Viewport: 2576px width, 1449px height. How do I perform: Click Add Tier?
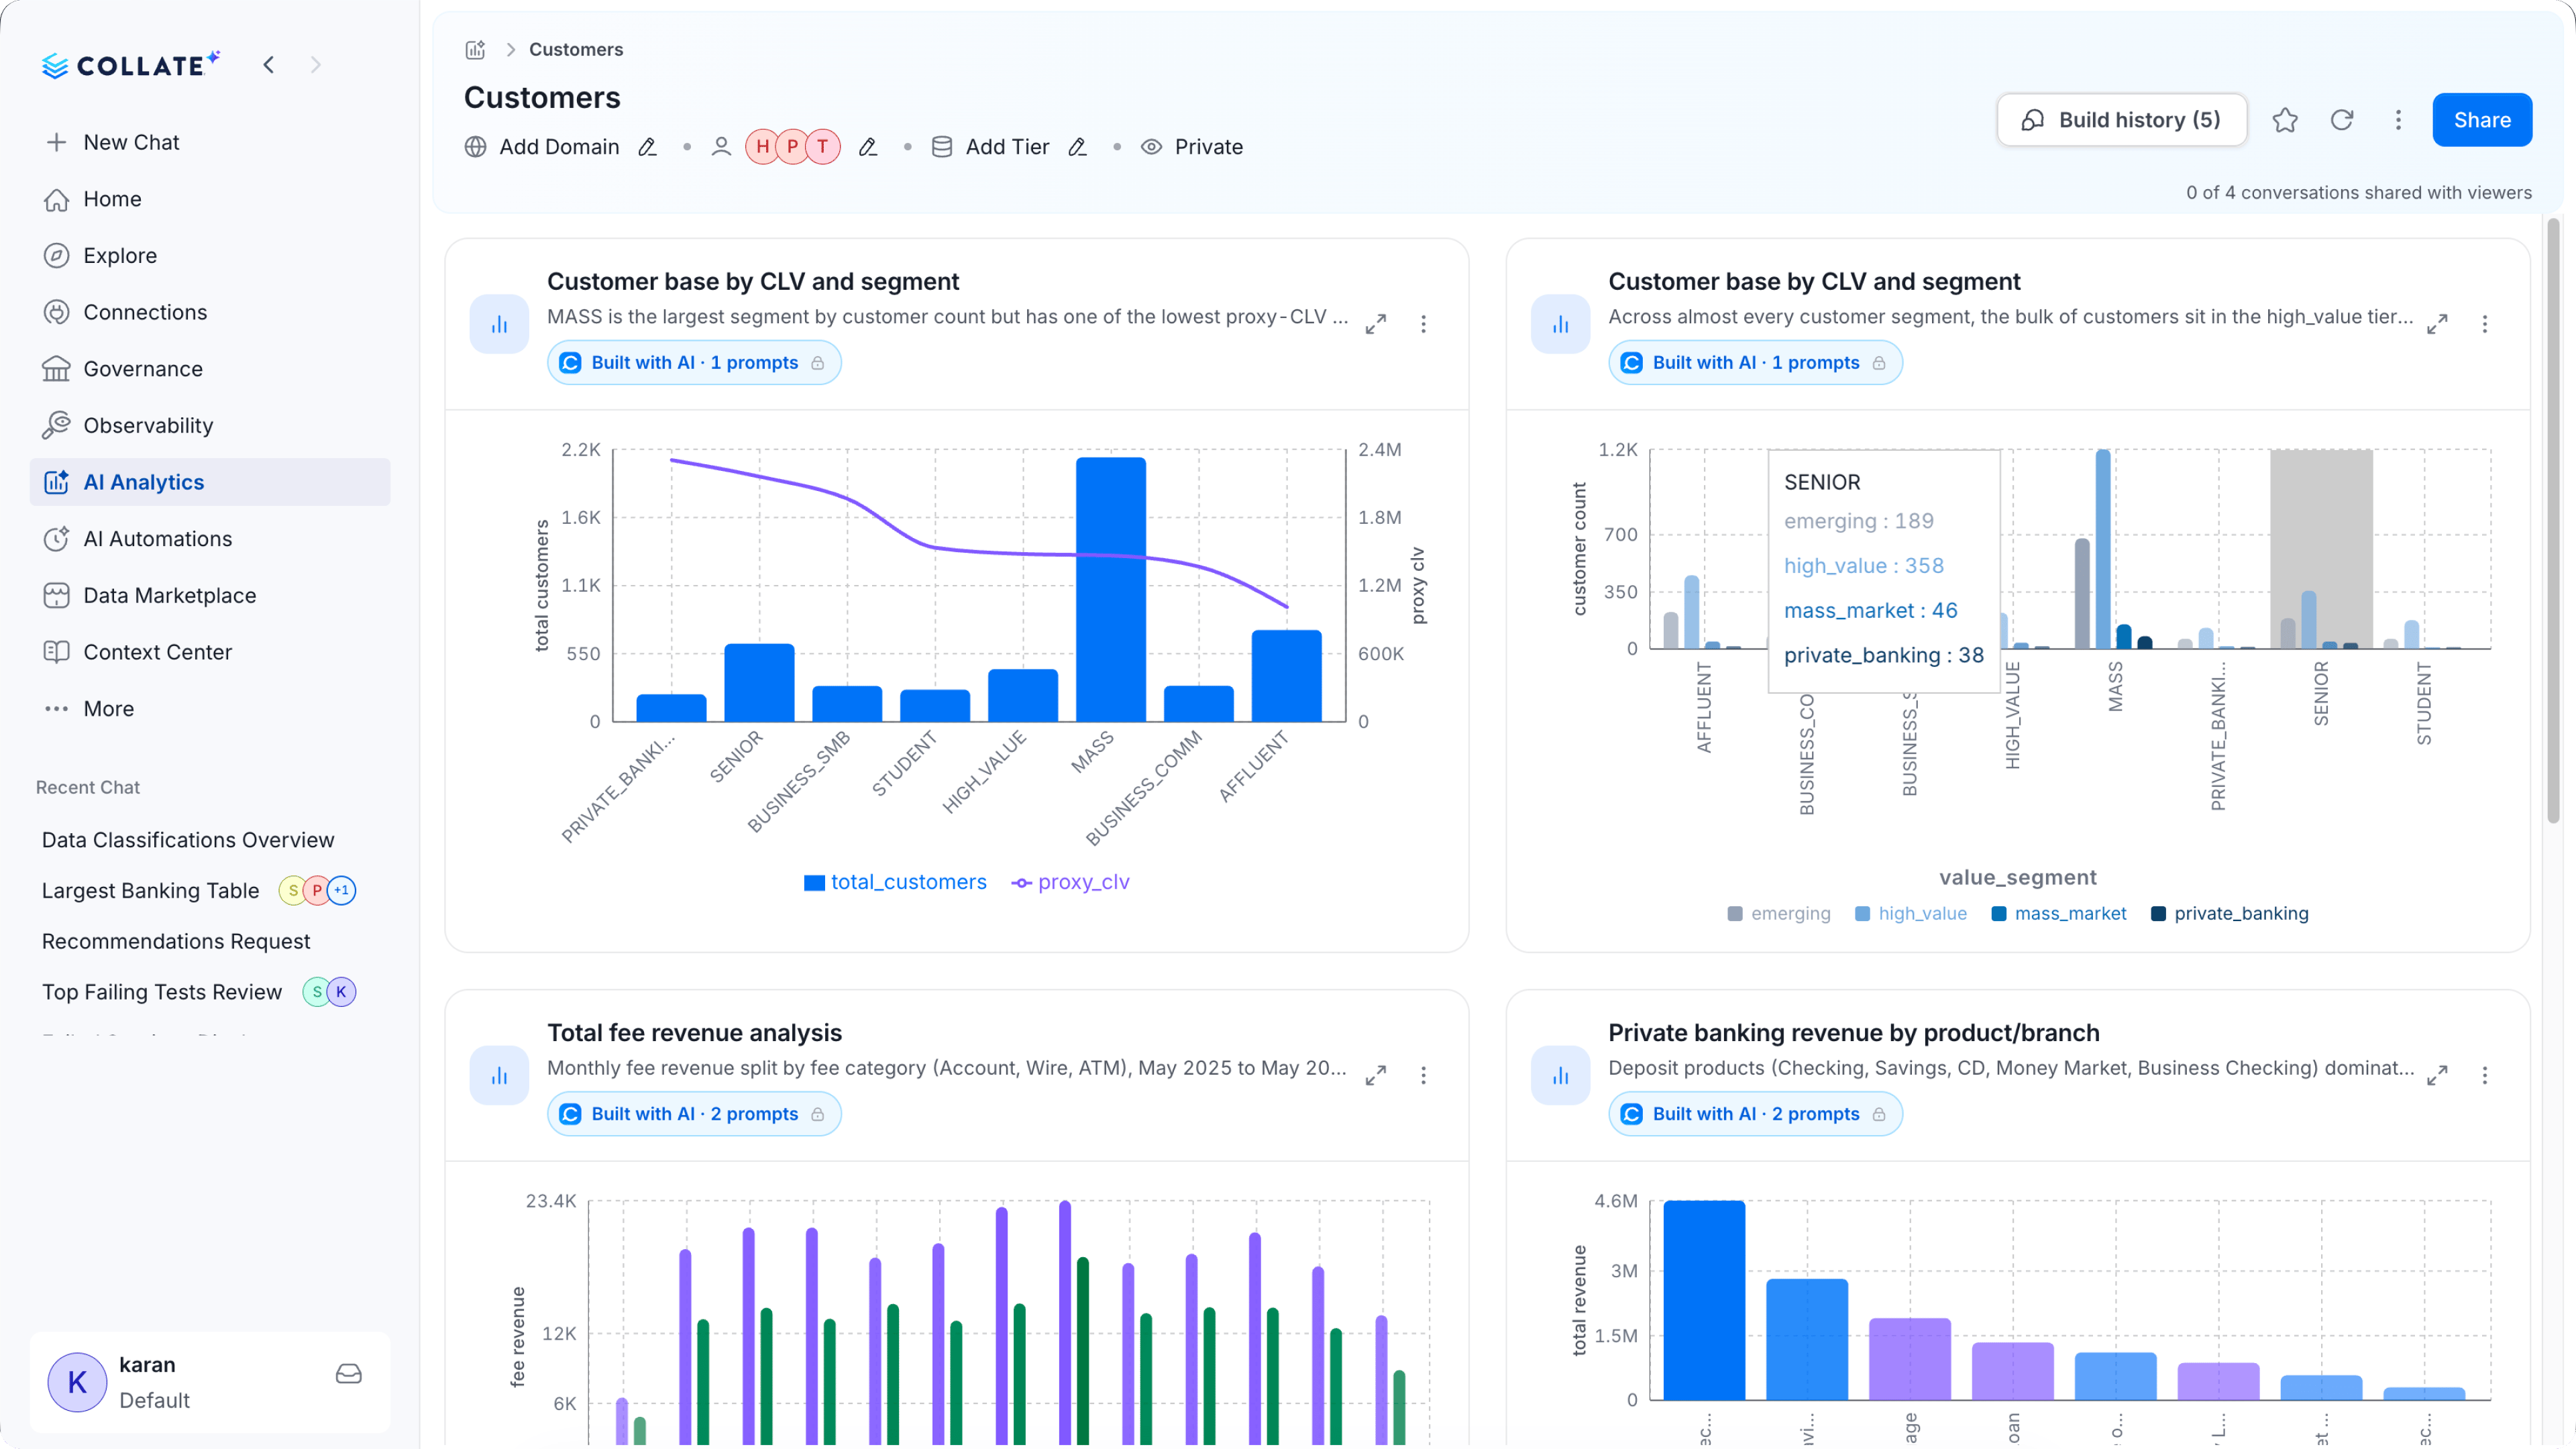tap(1007, 147)
